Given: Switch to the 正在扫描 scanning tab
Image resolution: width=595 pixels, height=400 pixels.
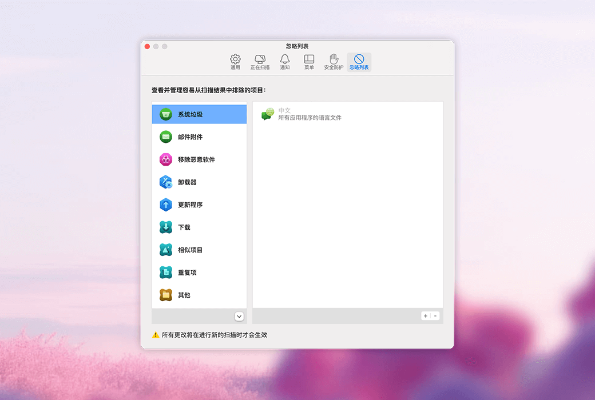Looking at the screenshot, I should pos(260,62).
